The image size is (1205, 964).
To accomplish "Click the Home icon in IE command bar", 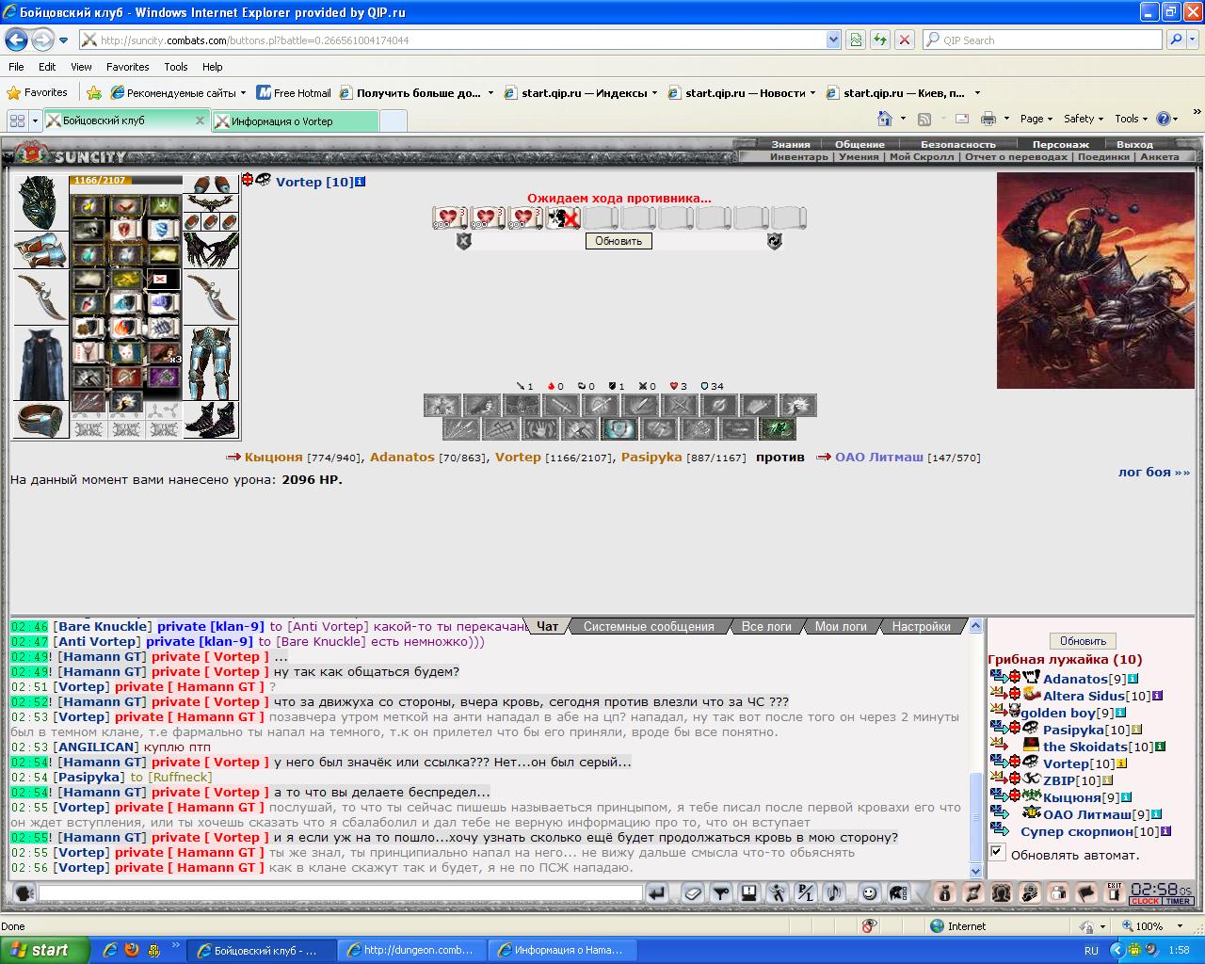I will coord(885,119).
